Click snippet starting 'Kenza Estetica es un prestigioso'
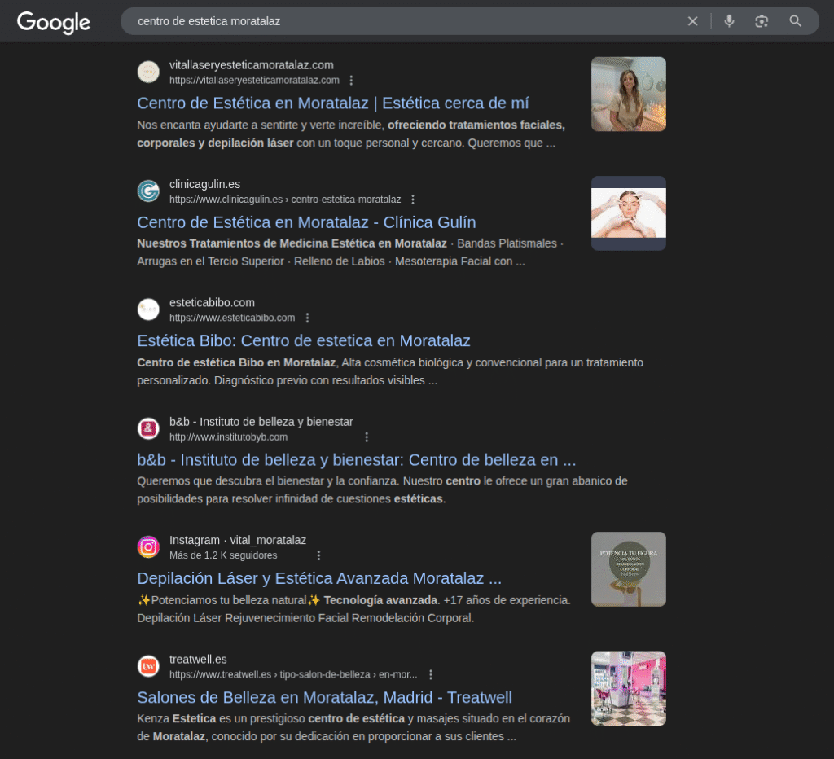The width and height of the screenshot is (834, 759). pyautogui.click(x=353, y=727)
